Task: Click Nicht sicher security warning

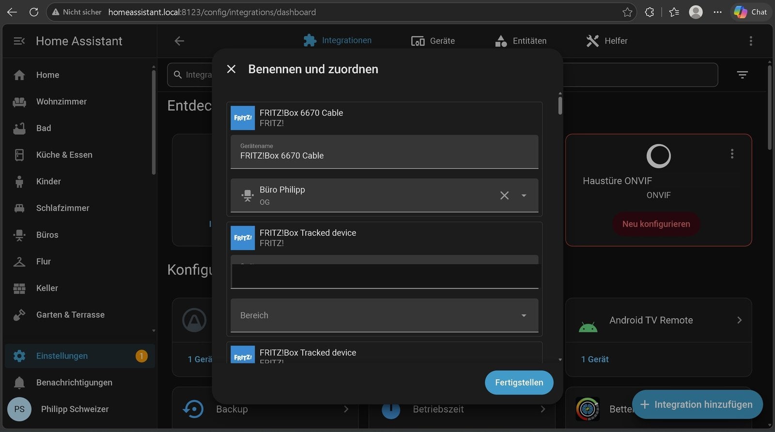Action: 77,12
